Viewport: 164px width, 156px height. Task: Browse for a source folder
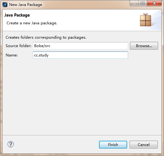[x=144, y=46]
